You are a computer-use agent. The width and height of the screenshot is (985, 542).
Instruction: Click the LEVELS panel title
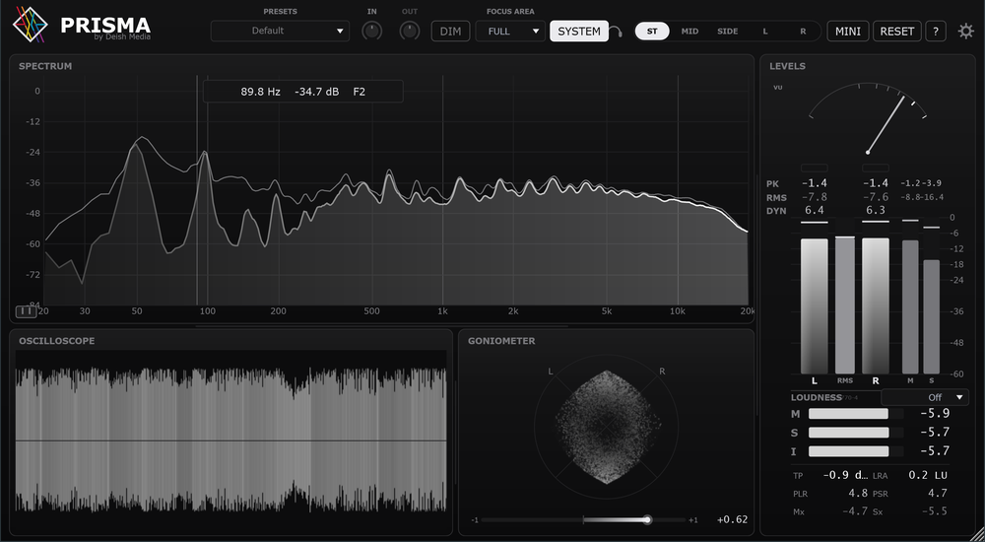click(x=787, y=66)
